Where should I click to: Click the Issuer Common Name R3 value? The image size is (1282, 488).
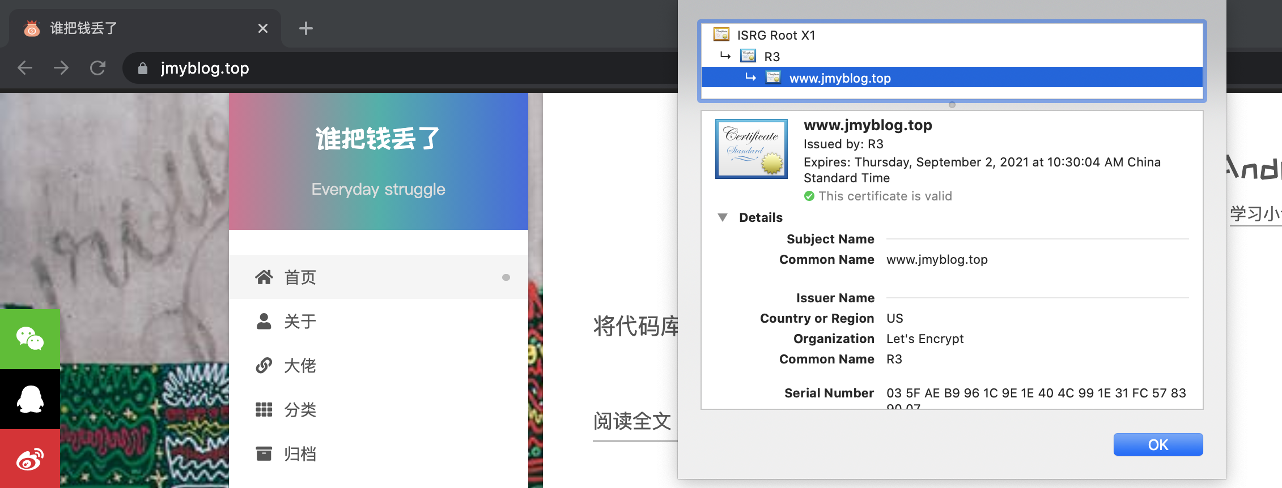coord(894,359)
